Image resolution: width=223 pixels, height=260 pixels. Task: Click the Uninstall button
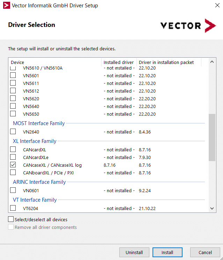(x=134, y=252)
